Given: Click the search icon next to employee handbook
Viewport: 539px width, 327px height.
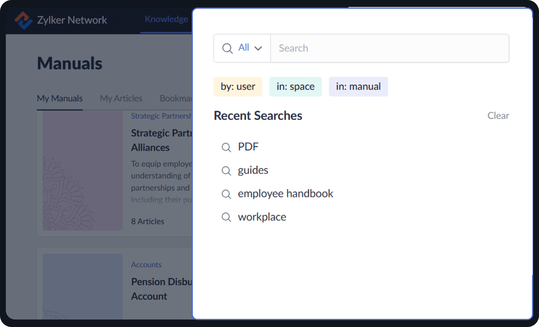Looking at the screenshot, I should (x=226, y=194).
